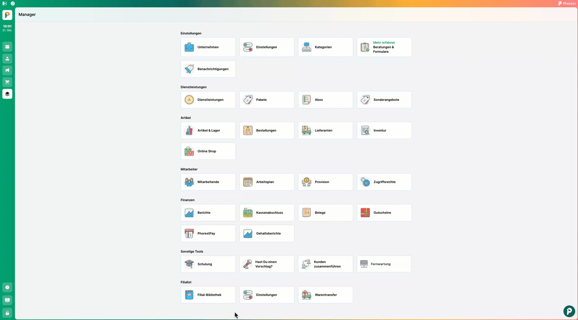This screenshot has height=320, width=578.
Task: Click the Kassenabschluss tile
Action: point(267,213)
